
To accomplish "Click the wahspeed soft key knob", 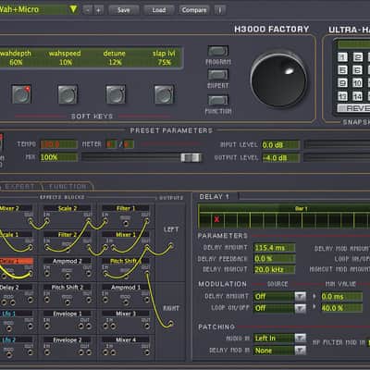I will point(68,94).
